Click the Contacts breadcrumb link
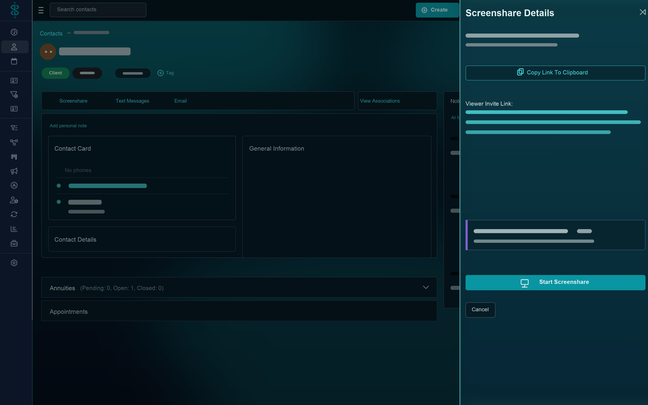This screenshot has width=648, height=405. click(51, 34)
